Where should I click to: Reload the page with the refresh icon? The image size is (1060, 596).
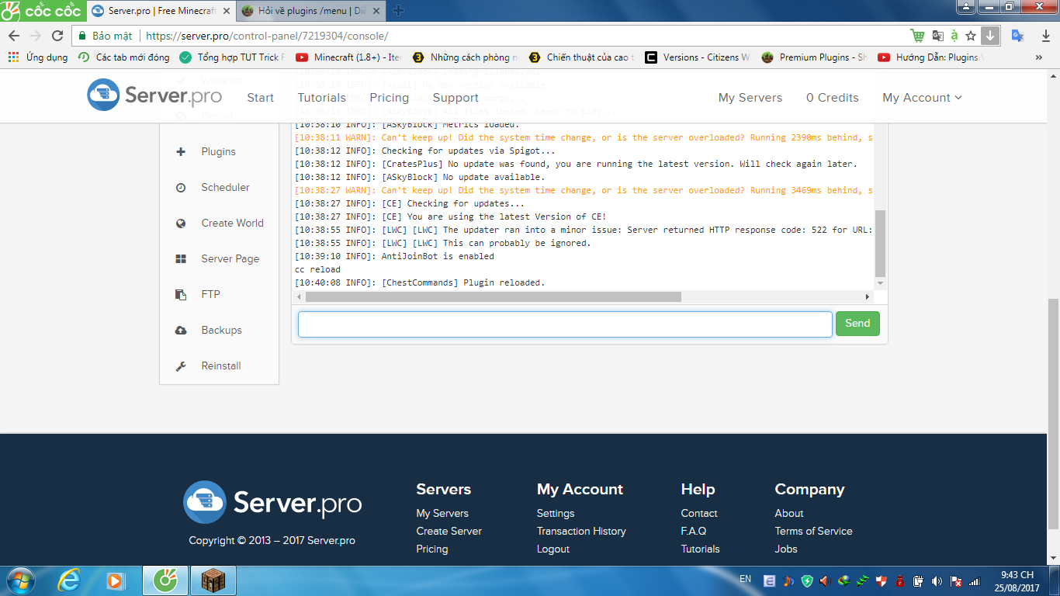click(x=57, y=36)
